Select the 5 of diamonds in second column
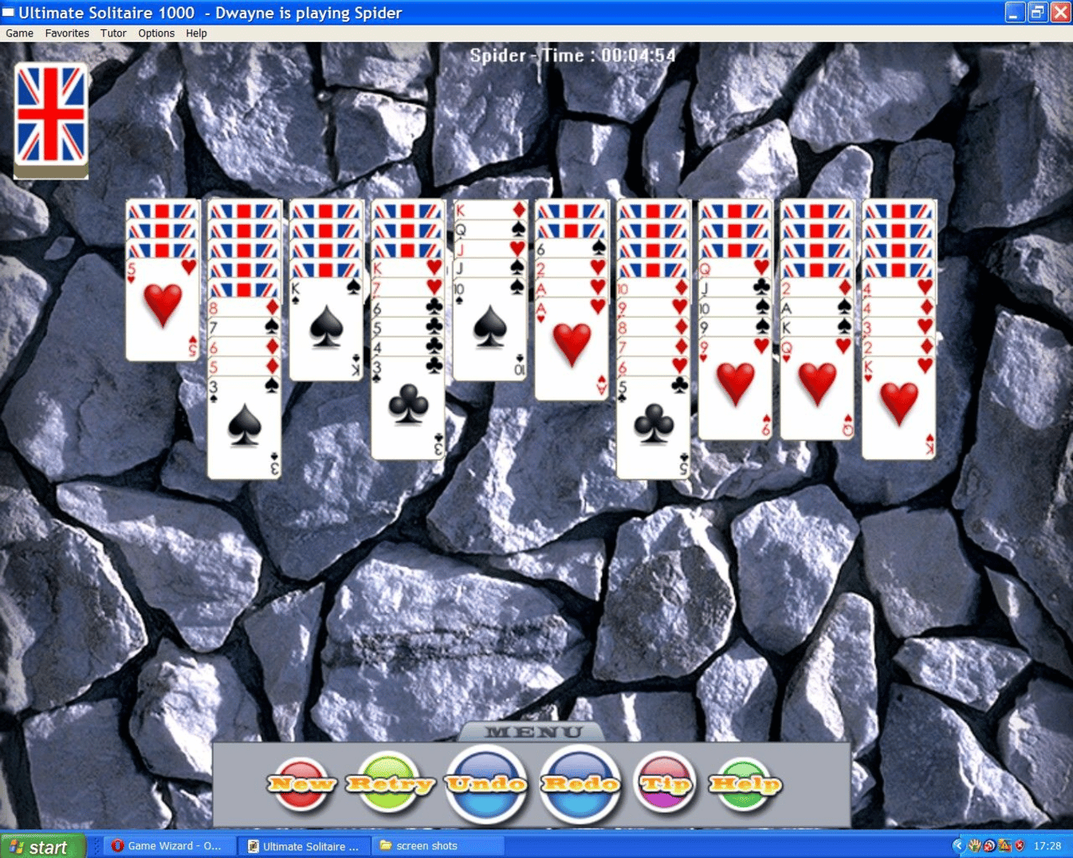 click(244, 367)
